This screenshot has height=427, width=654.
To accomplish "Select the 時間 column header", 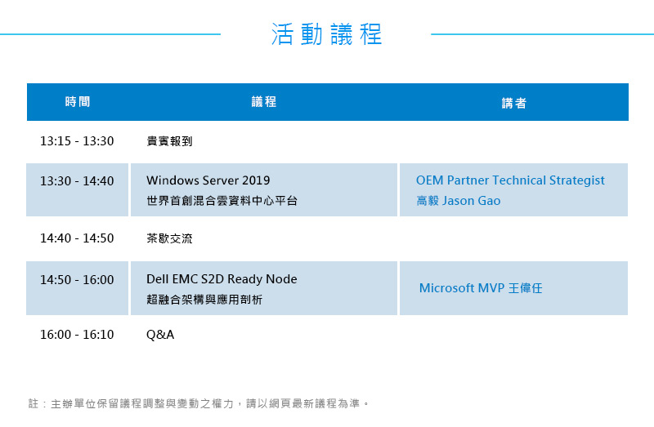I will 78,101.
